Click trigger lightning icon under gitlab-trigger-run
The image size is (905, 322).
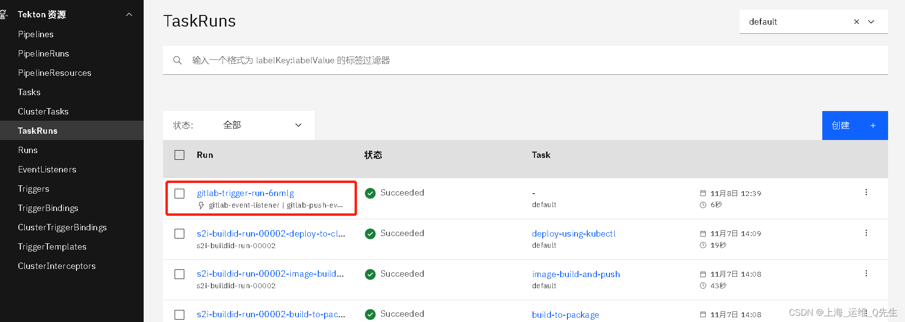pos(201,206)
